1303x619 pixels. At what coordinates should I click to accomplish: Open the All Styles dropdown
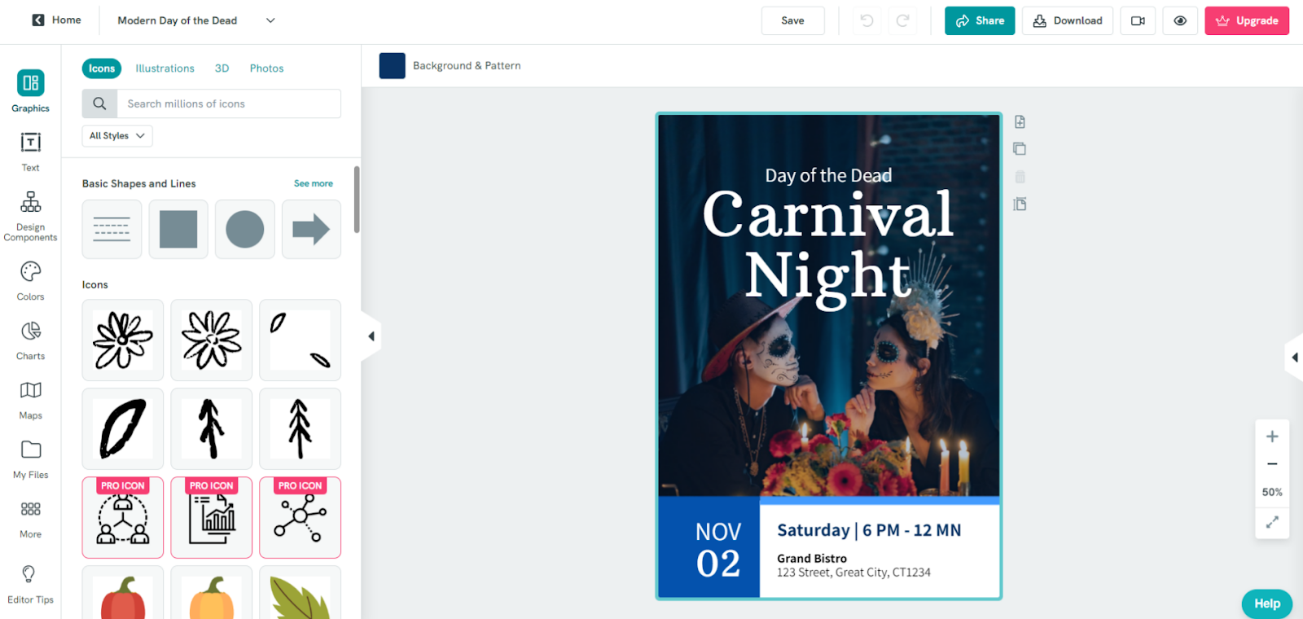(x=117, y=136)
